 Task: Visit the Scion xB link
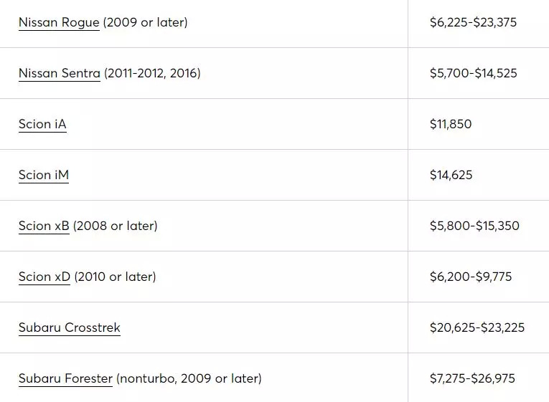coord(44,226)
